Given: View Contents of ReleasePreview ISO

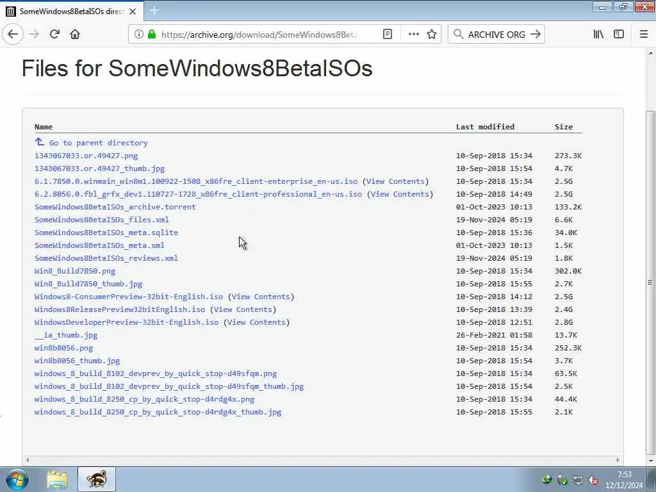Looking at the screenshot, I should (x=243, y=309).
